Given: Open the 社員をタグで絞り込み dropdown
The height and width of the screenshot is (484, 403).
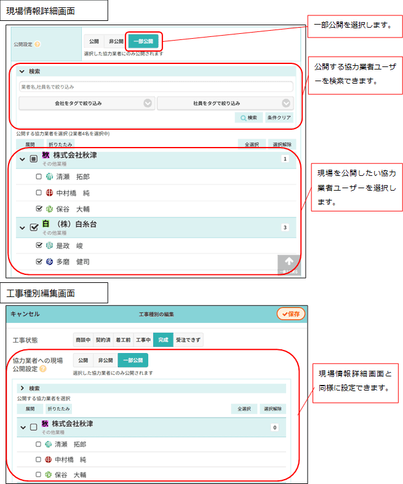Looking at the screenshot, I should (225, 103).
